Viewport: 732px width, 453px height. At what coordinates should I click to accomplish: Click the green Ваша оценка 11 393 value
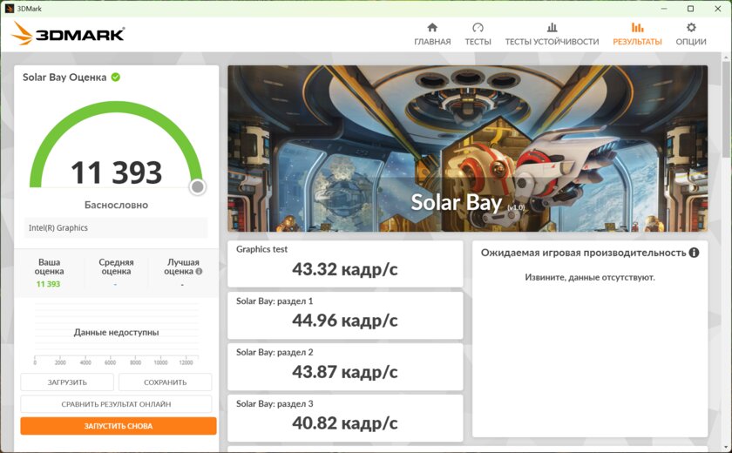[48, 284]
